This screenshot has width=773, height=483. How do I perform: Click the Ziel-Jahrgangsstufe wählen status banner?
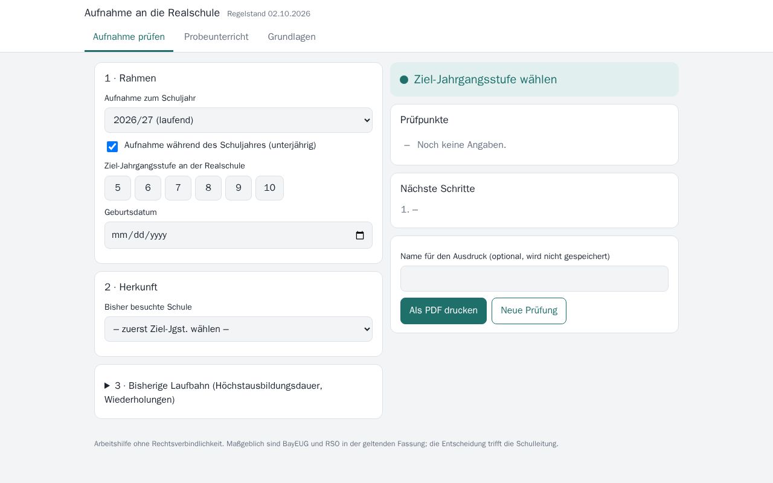pos(534,80)
